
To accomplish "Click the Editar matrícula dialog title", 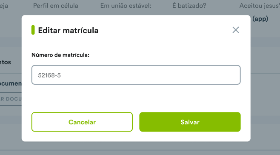I will pos(68,30).
